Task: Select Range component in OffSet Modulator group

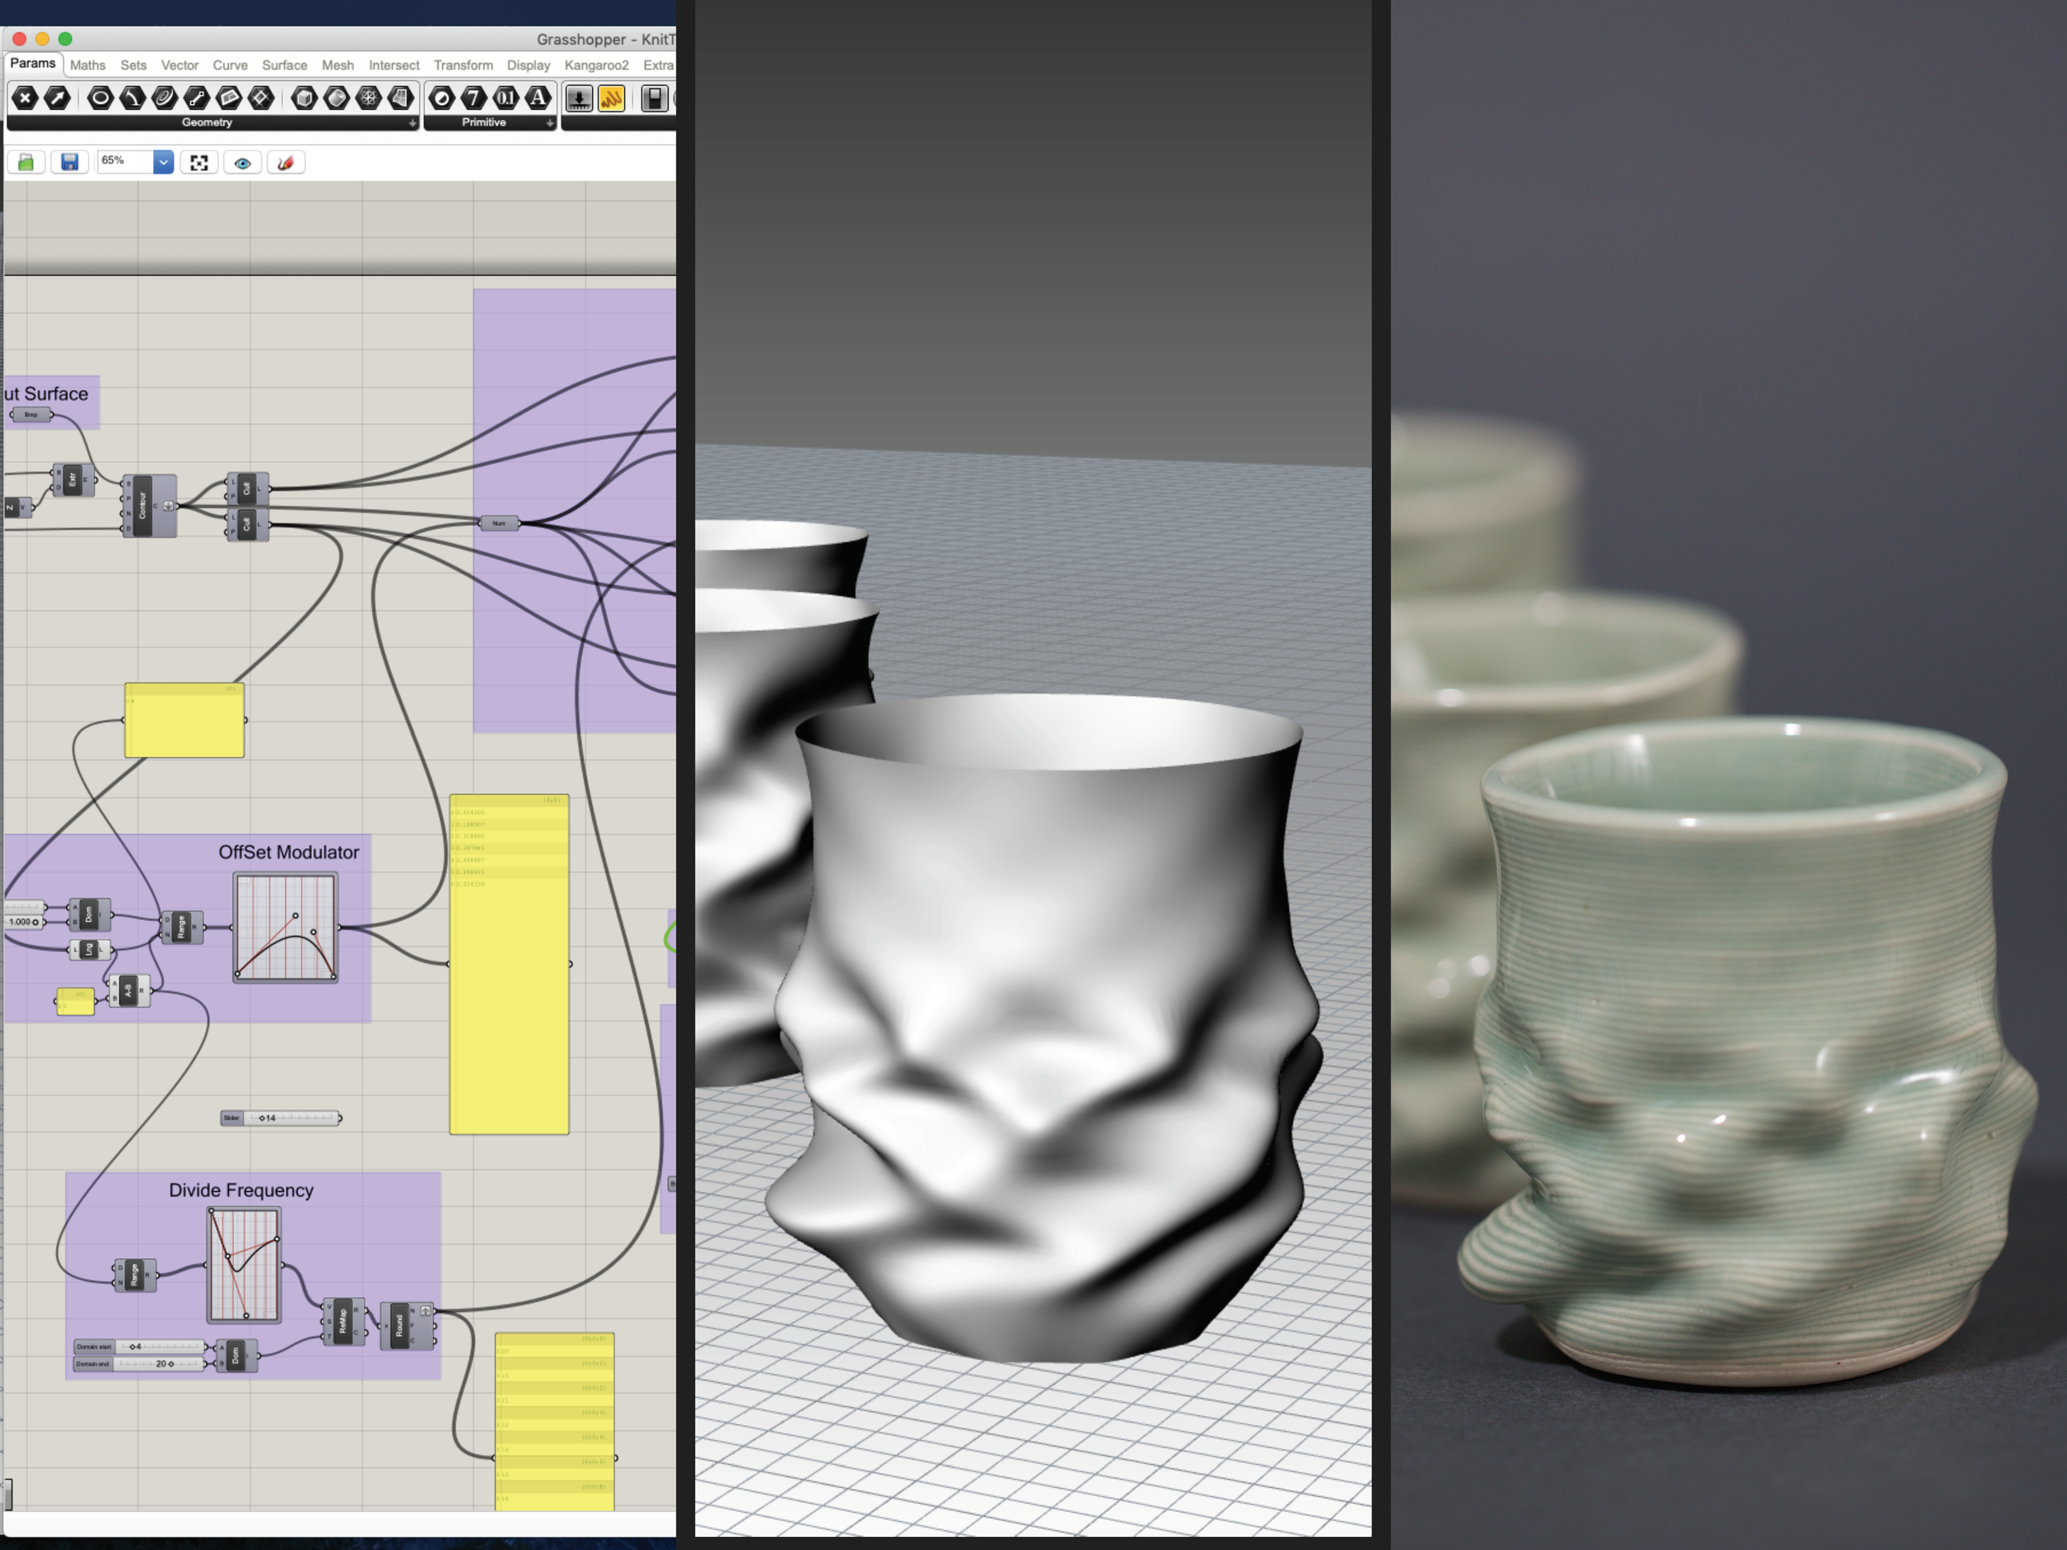Action: point(181,927)
